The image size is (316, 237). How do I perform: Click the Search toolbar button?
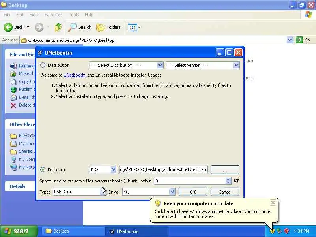tap(80, 27)
